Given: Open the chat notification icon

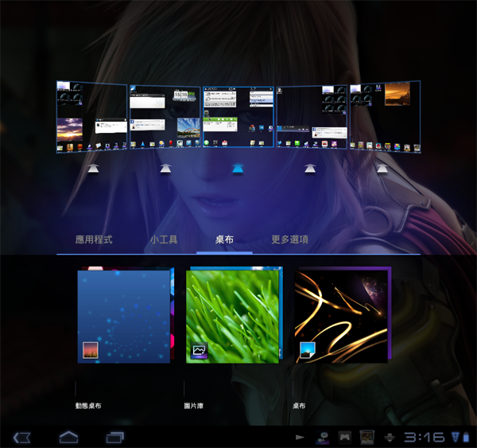Looking at the screenshot, I should [x=322, y=438].
